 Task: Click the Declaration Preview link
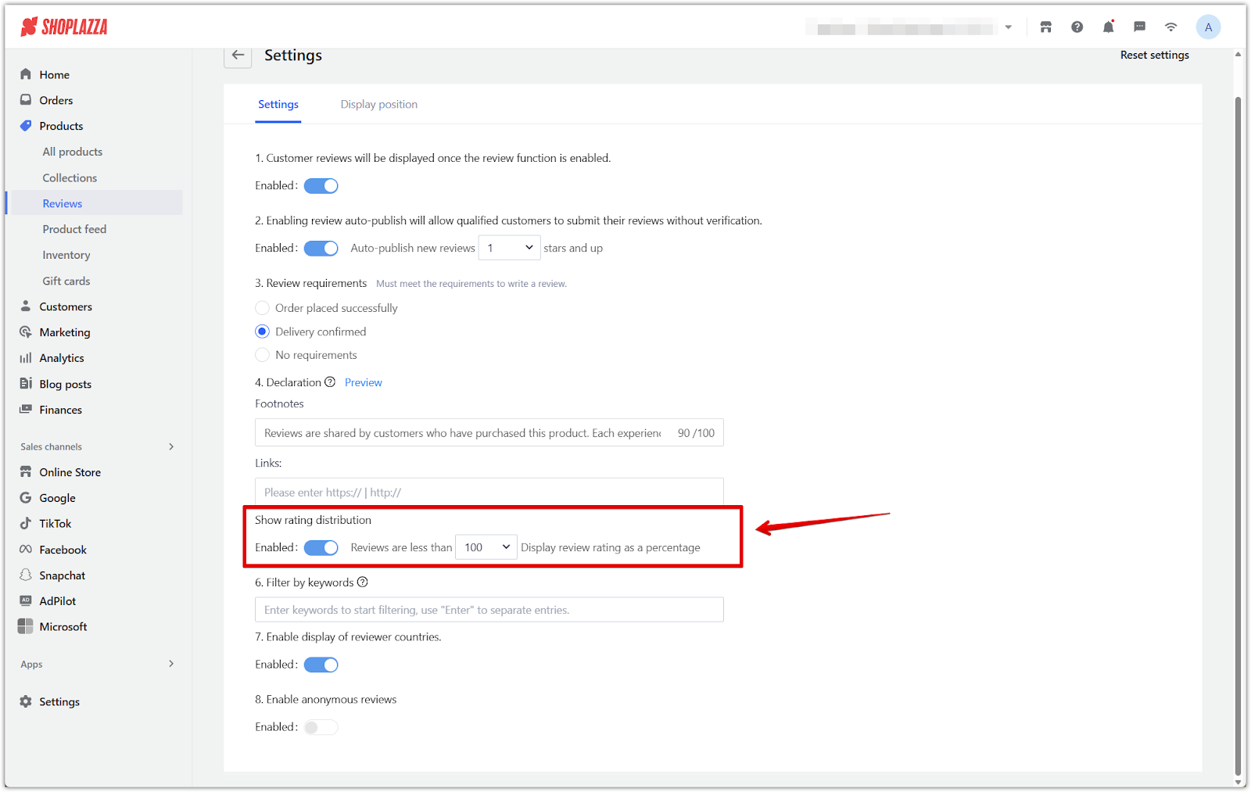[x=364, y=382]
